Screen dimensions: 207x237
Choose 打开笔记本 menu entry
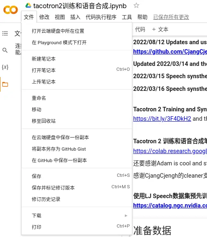77,70
